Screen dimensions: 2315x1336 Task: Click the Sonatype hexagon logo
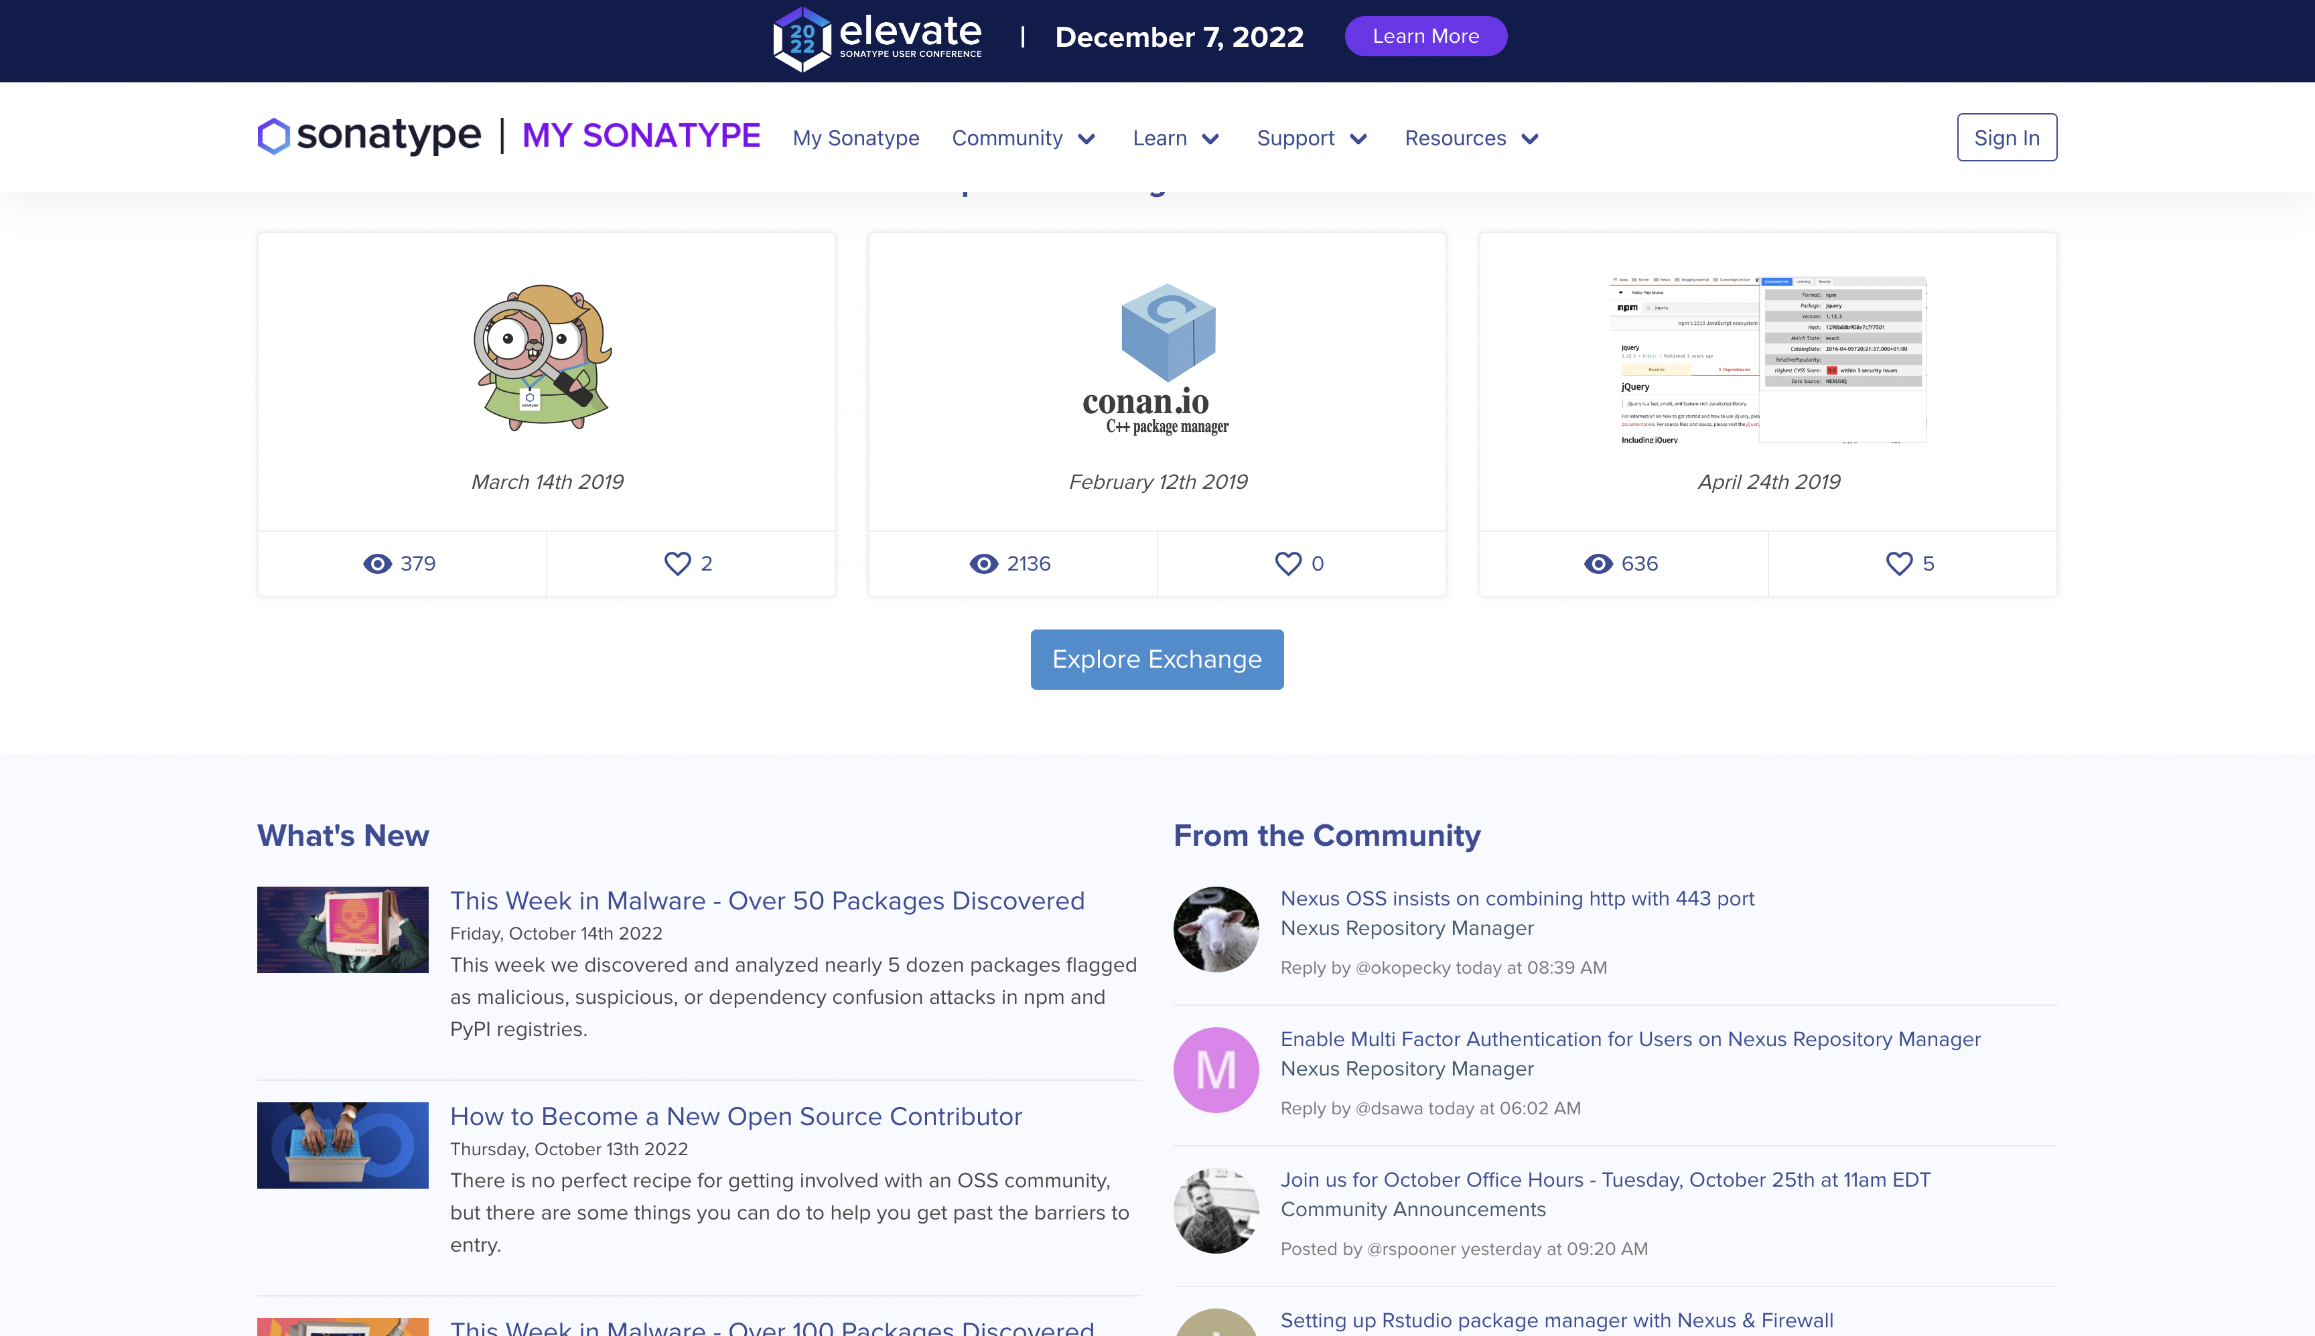point(273,136)
